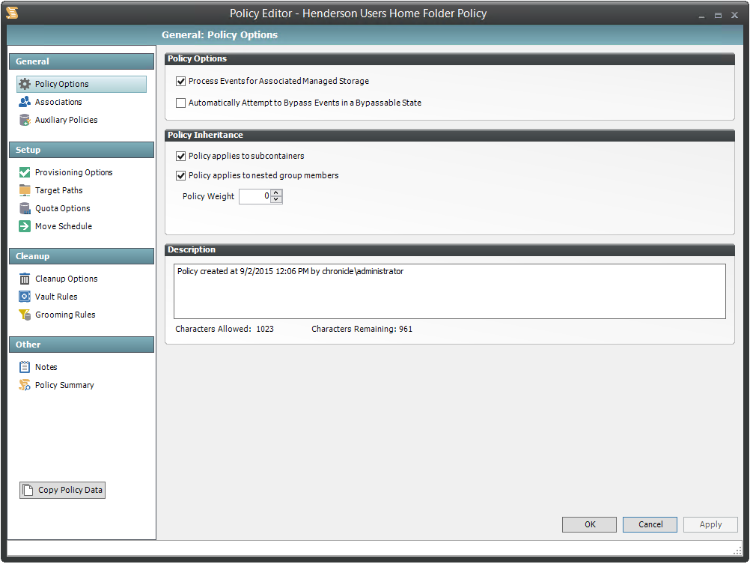Click the Vault Rules safe icon
The height and width of the screenshot is (564, 750).
click(x=25, y=297)
